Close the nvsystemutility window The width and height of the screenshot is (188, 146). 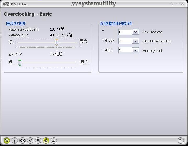(x=183, y=4)
